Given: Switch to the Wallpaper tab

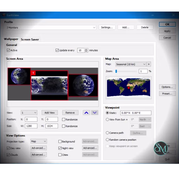Looking at the screenshot, I should (x=11, y=39).
